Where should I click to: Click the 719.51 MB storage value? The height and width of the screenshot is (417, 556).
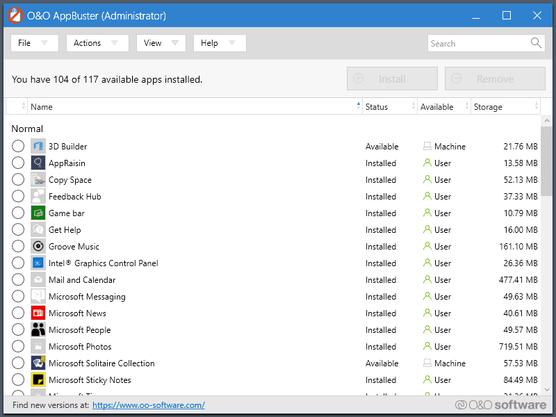click(x=518, y=346)
